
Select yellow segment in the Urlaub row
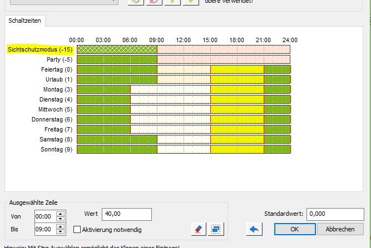tap(238, 79)
